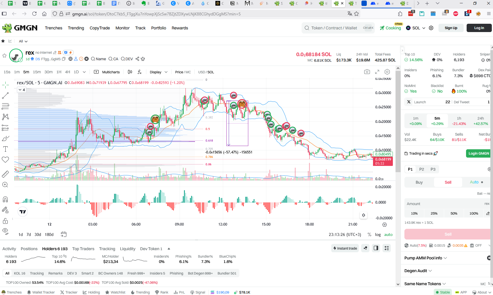This screenshot has height=295, width=493.
Task: Activate the chart zoom-in tool
Action: pyautogui.click(x=5, y=185)
